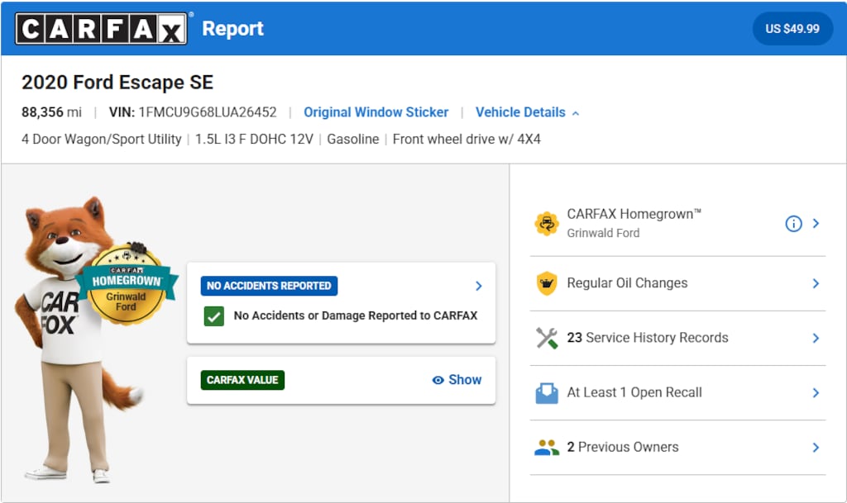Click the 23 Service History Records label
This screenshot has width=847, height=503.
tap(647, 338)
